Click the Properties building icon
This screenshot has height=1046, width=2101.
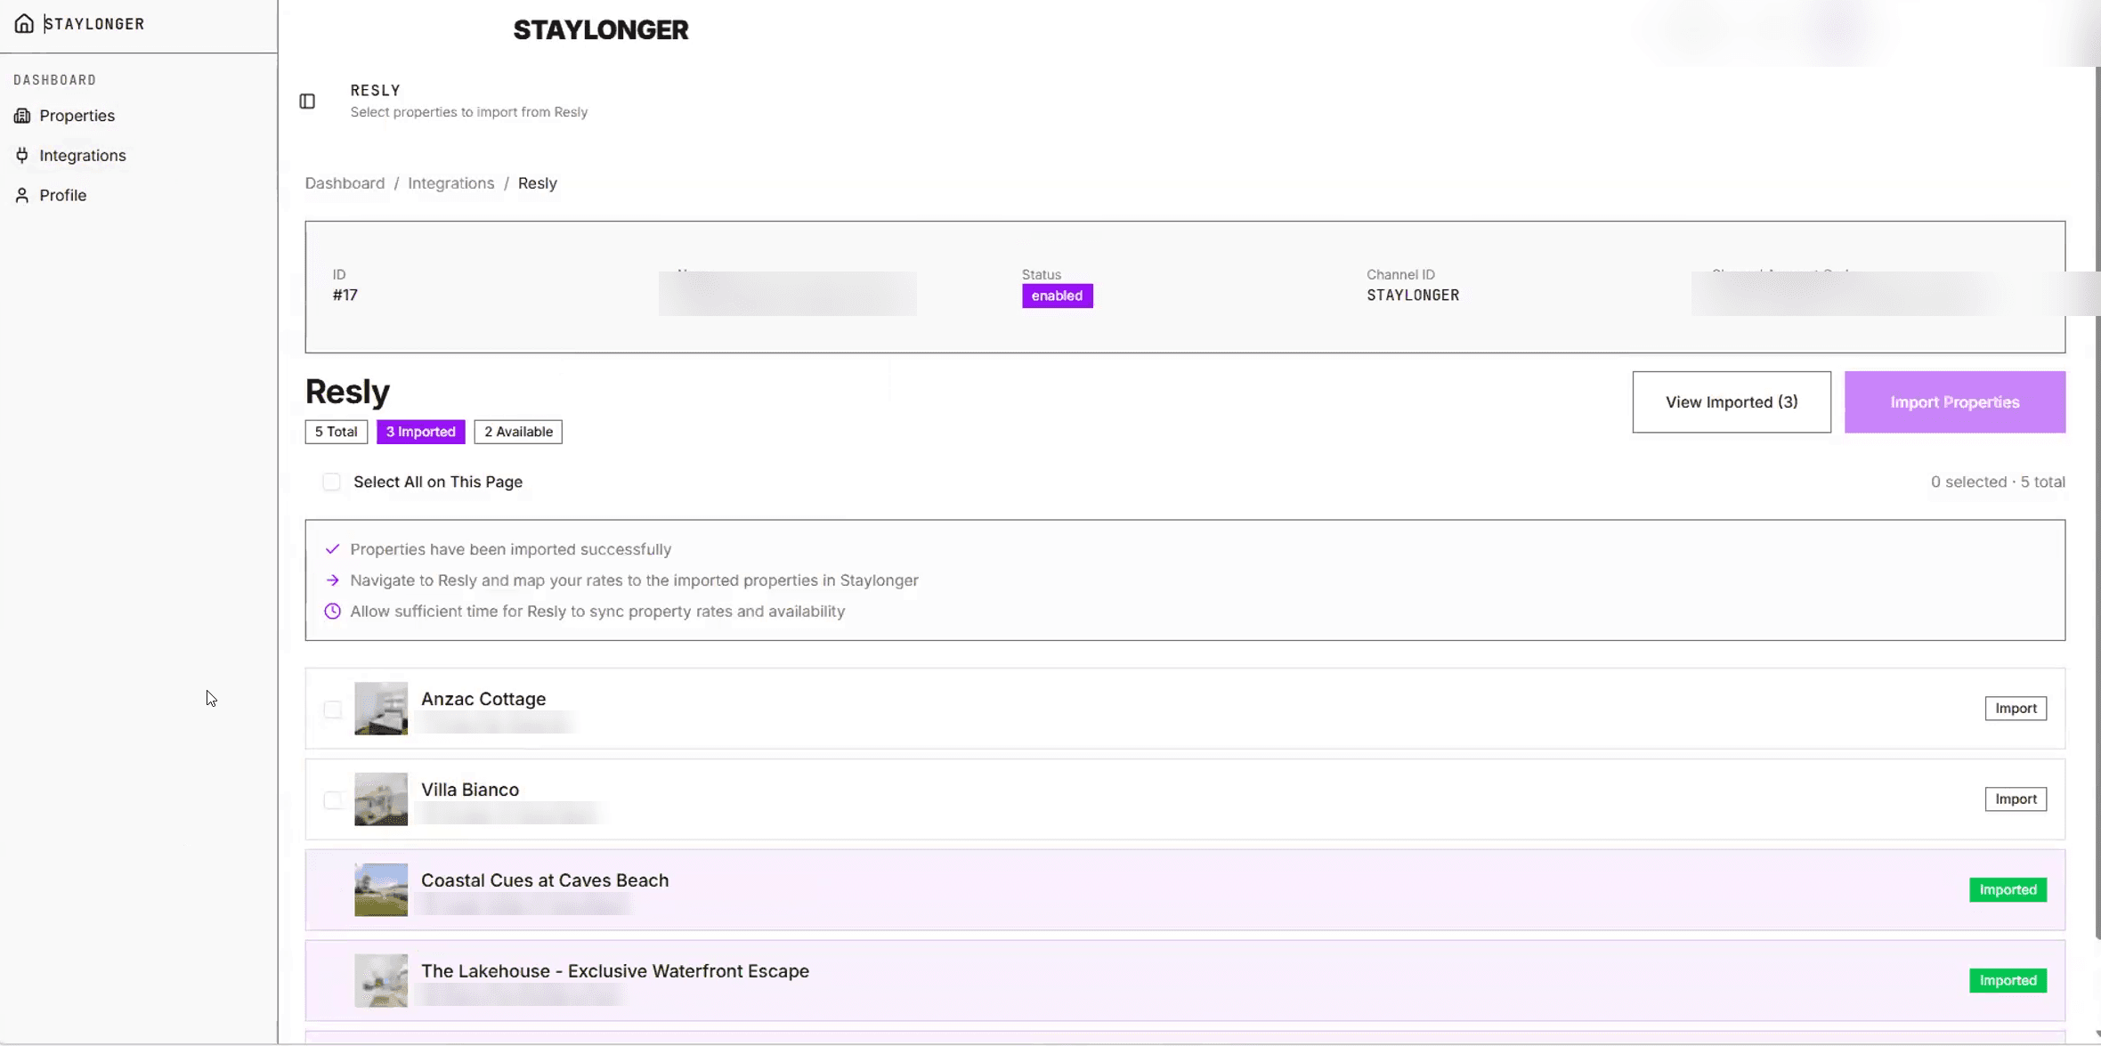22,116
